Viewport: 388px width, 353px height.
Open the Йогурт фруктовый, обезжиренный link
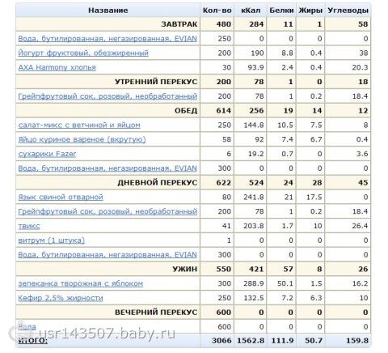tap(83, 53)
